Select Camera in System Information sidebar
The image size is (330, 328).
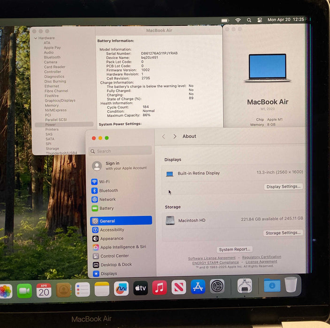(51, 62)
